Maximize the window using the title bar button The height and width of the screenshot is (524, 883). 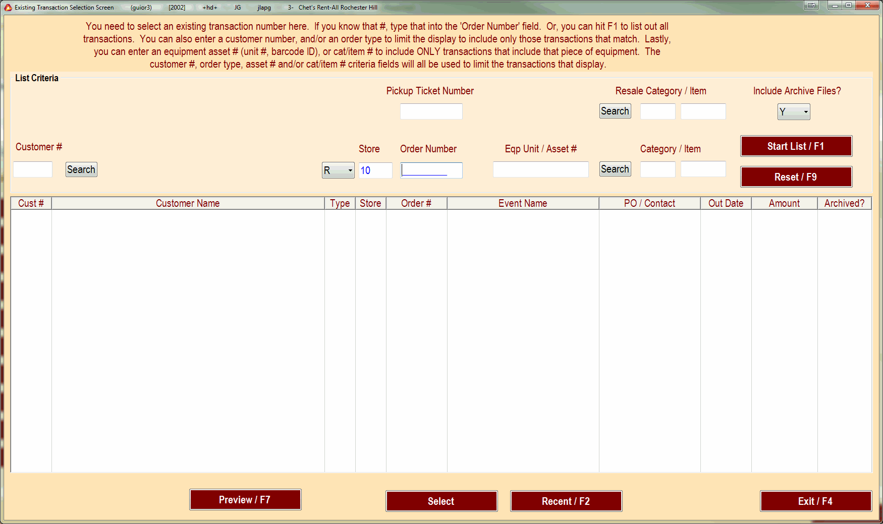tap(849, 6)
